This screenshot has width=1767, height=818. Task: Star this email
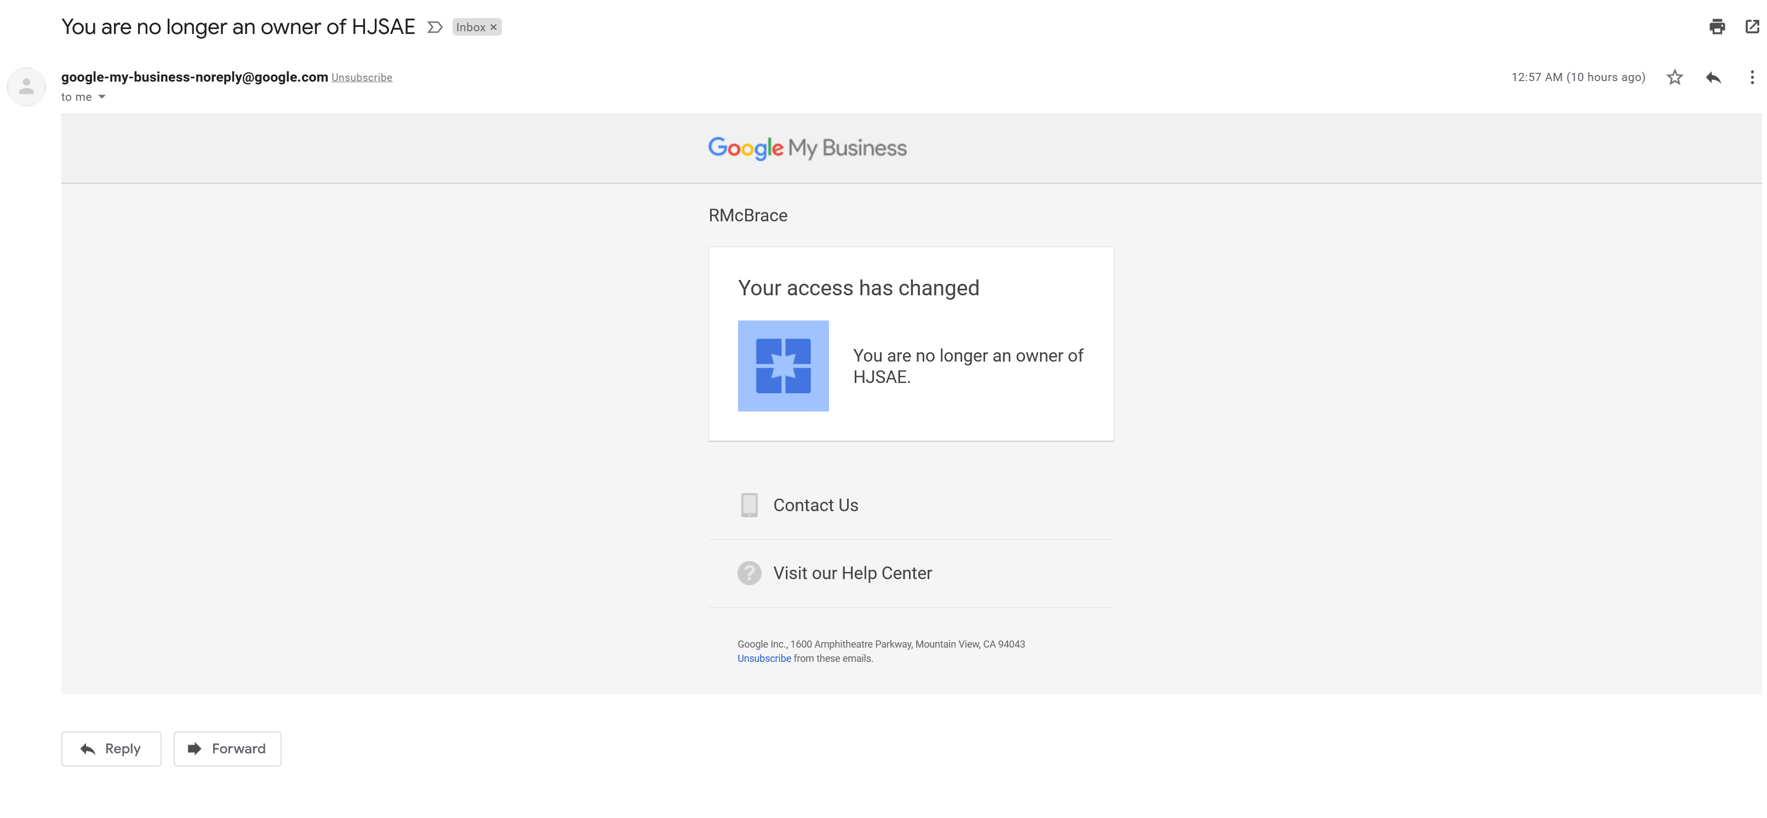point(1674,77)
